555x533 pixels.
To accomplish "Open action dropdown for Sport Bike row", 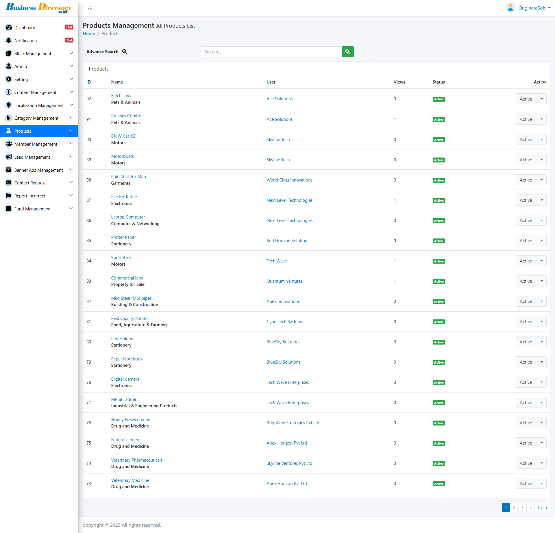I will (541, 261).
